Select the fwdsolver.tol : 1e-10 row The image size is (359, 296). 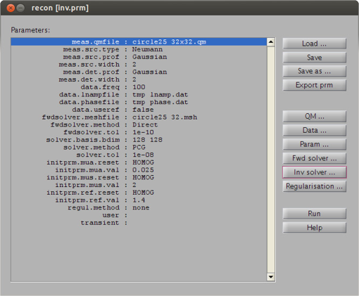[139, 132]
